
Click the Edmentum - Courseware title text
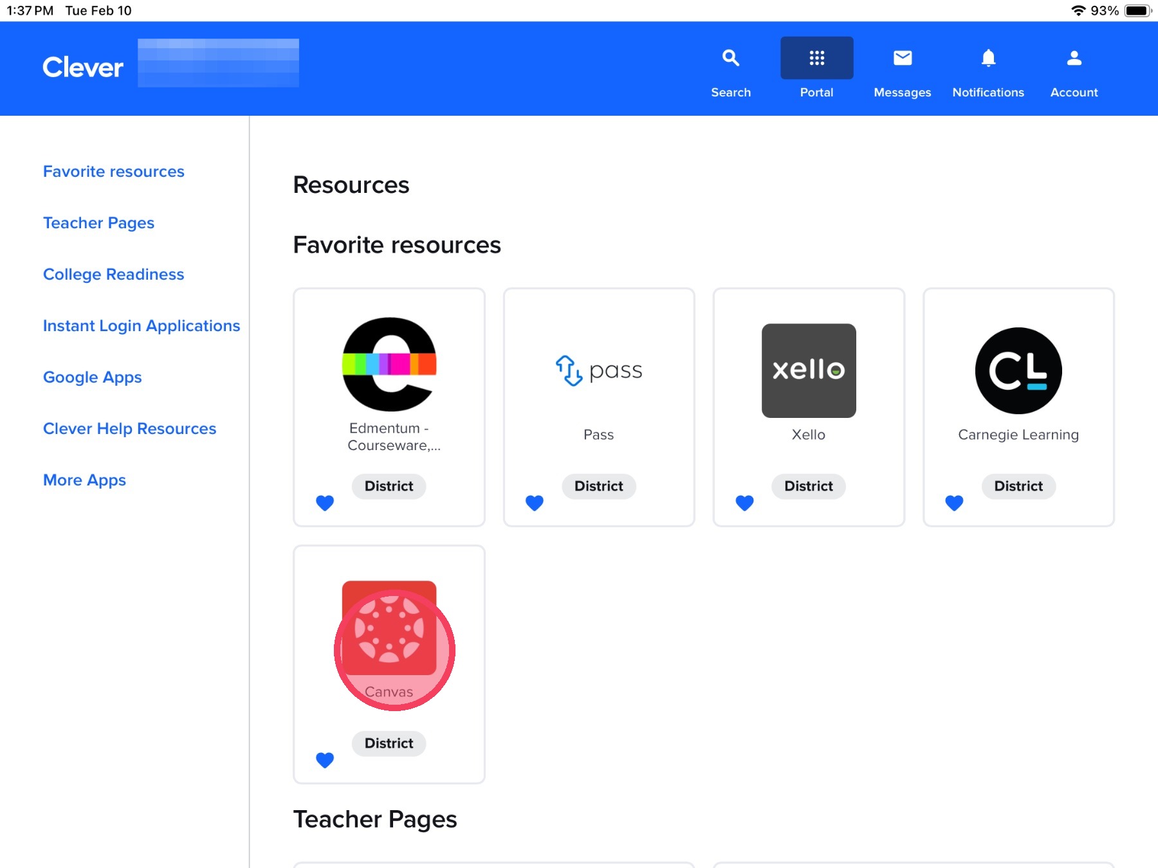click(394, 437)
